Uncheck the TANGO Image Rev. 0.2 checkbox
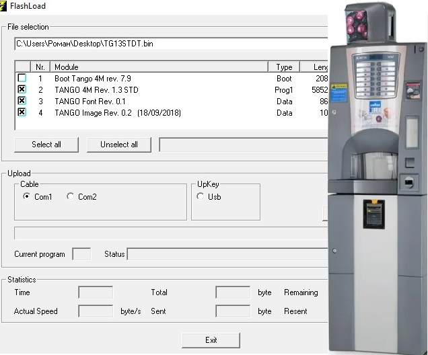428x355 pixels. (x=22, y=112)
